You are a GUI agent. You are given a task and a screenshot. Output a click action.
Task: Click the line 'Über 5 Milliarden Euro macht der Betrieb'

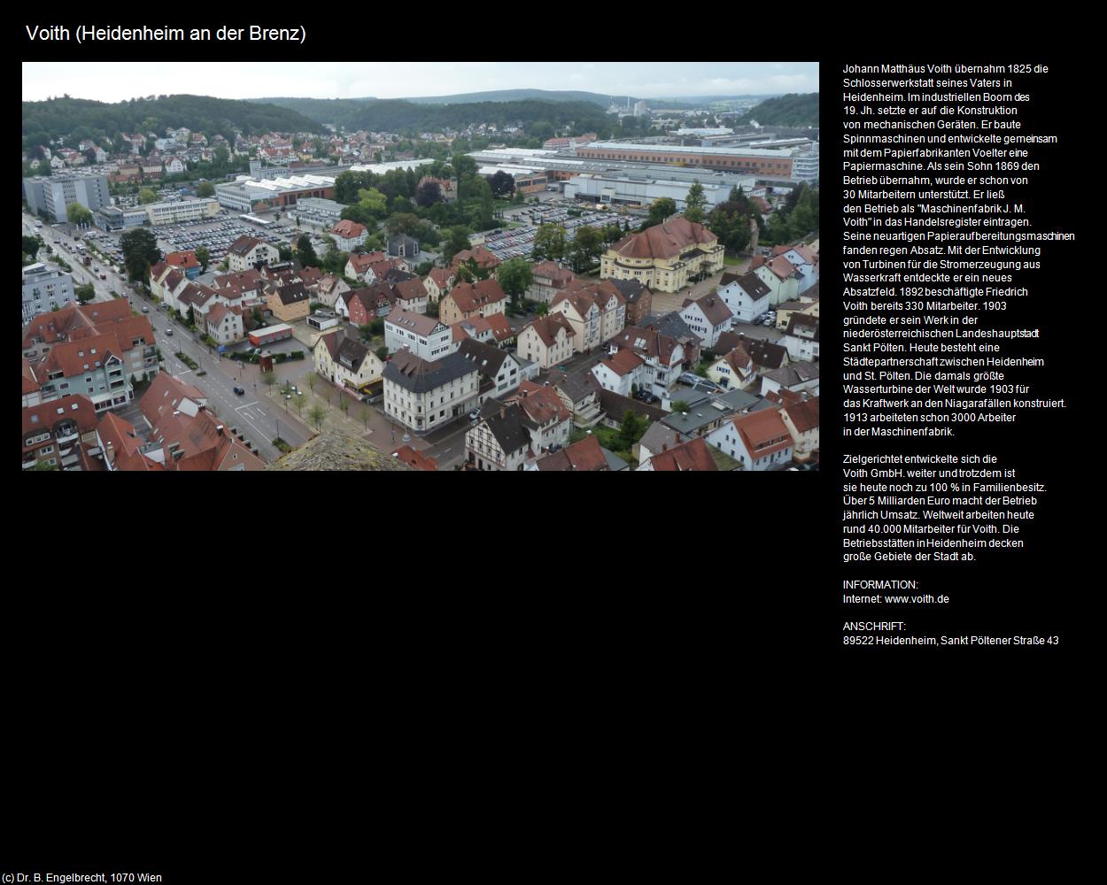coord(940,501)
